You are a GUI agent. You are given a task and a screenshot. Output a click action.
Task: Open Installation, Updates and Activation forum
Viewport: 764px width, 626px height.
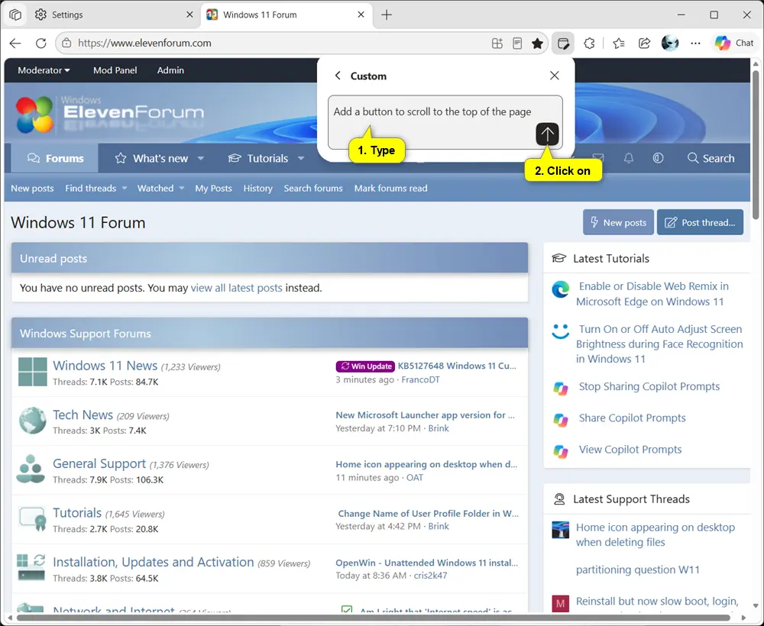tap(154, 562)
